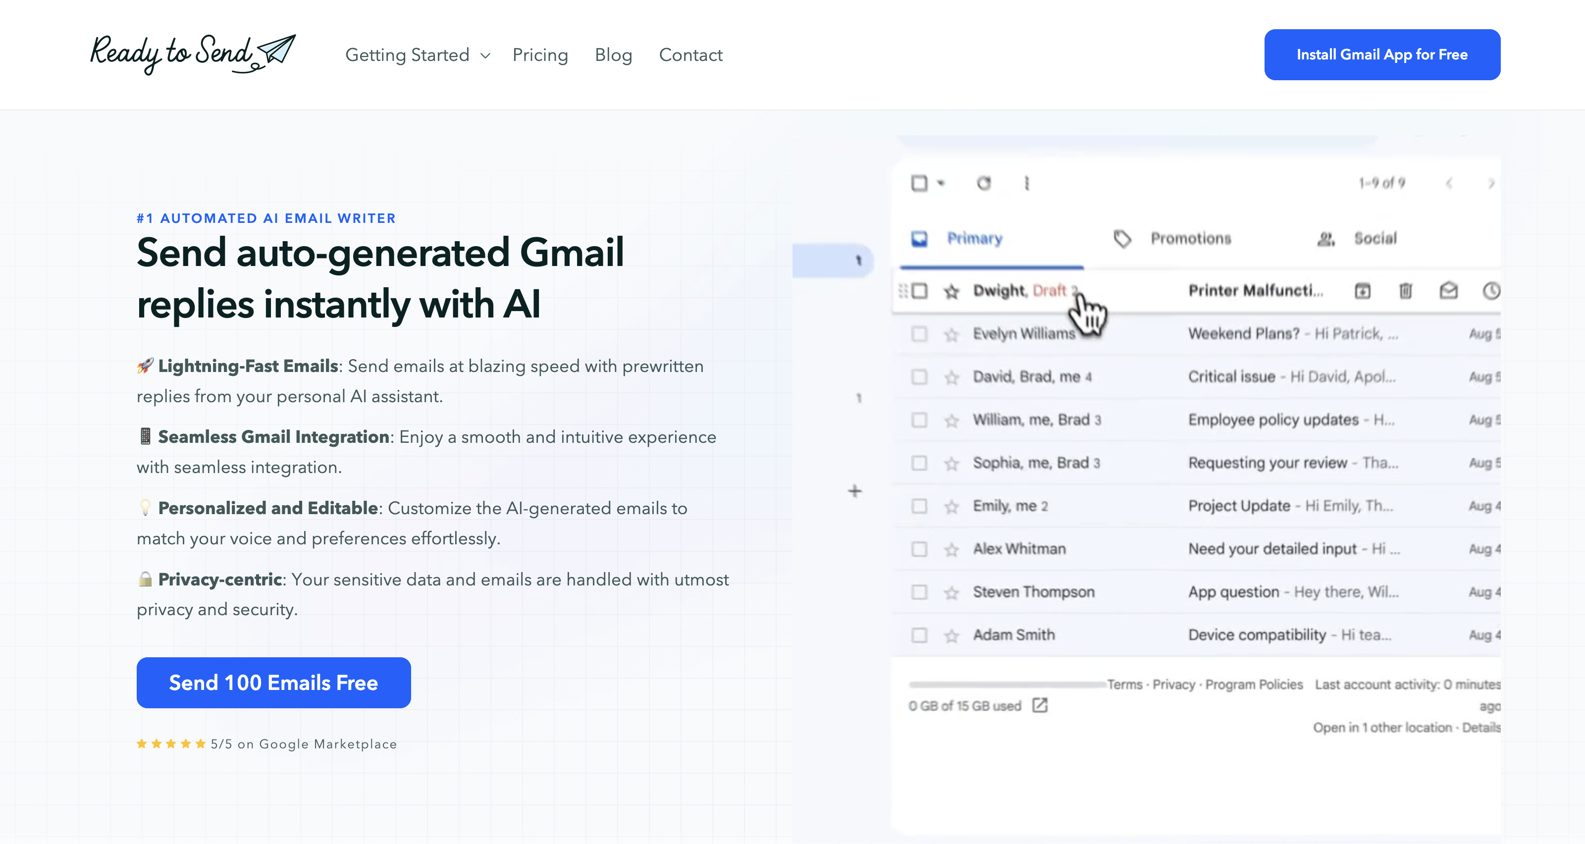1585x844 pixels.
Task: Click the Details link for account activity
Action: (1481, 728)
